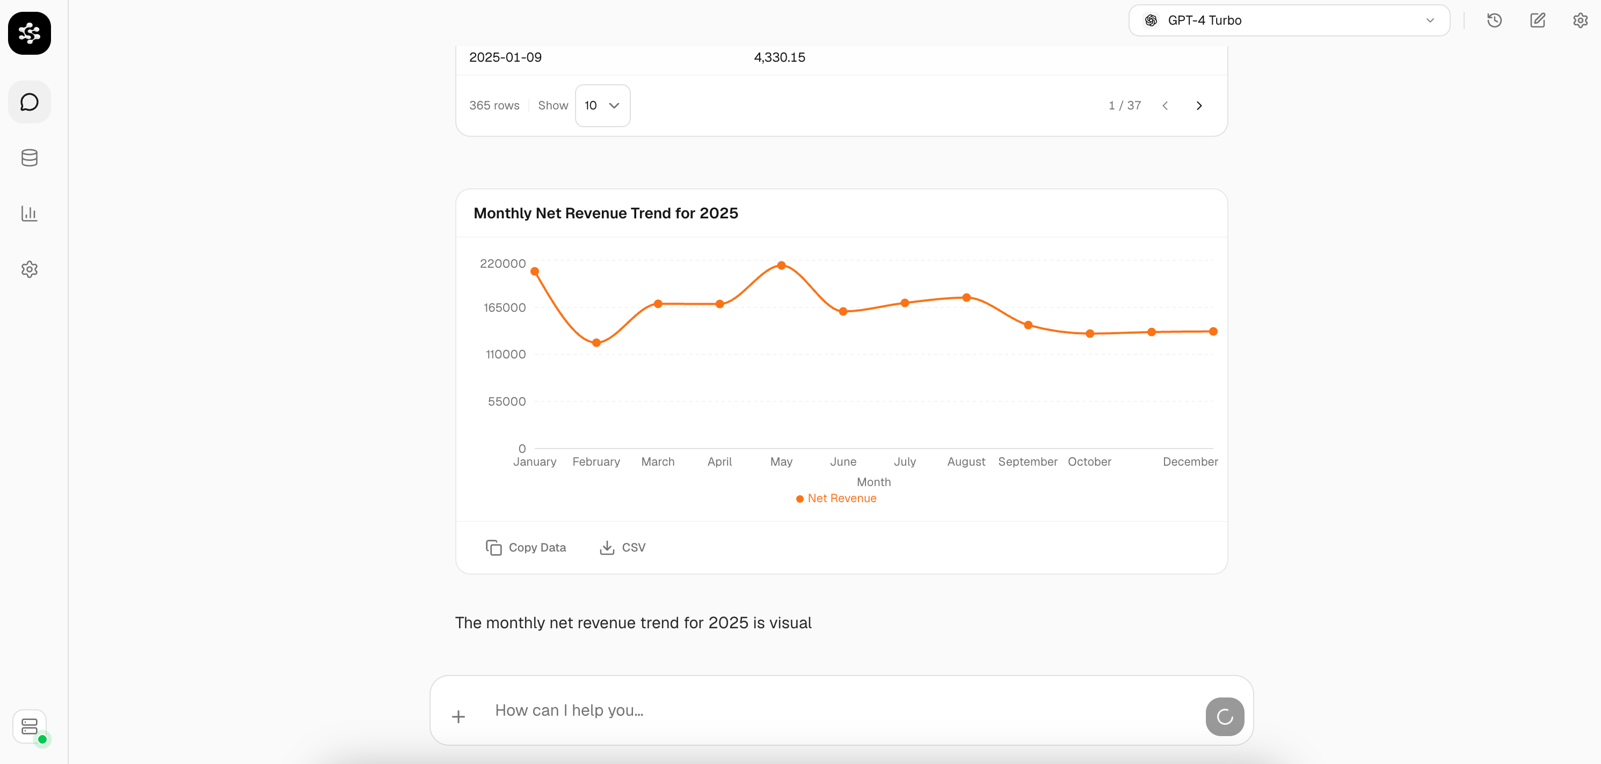
Task: Start a new chat with edit icon
Action: (1538, 20)
